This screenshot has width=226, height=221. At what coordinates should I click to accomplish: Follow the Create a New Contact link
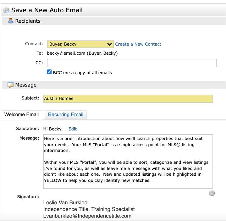138,44
